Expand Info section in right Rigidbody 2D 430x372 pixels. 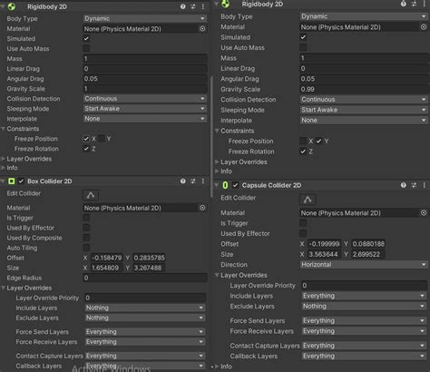[217, 171]
